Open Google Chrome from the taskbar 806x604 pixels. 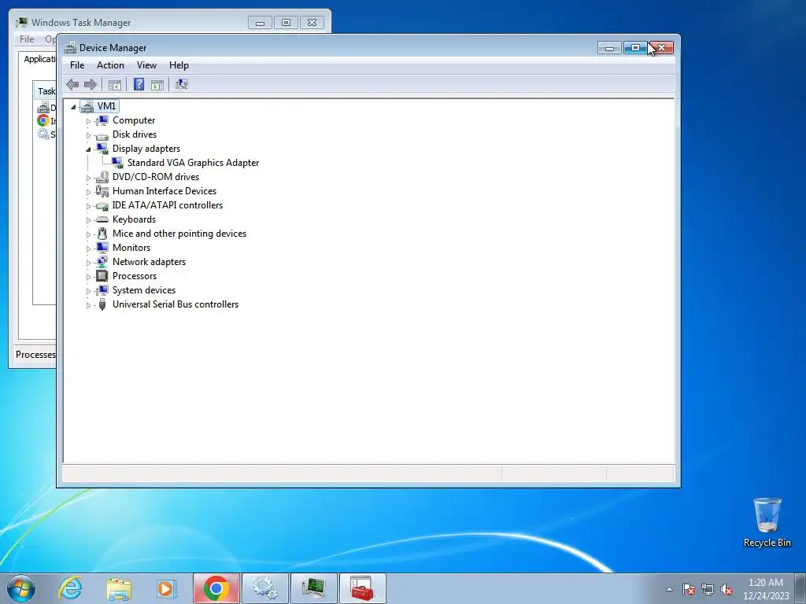point(216,588)
